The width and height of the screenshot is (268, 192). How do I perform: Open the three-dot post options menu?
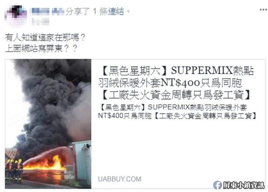[x=263, y=10]
